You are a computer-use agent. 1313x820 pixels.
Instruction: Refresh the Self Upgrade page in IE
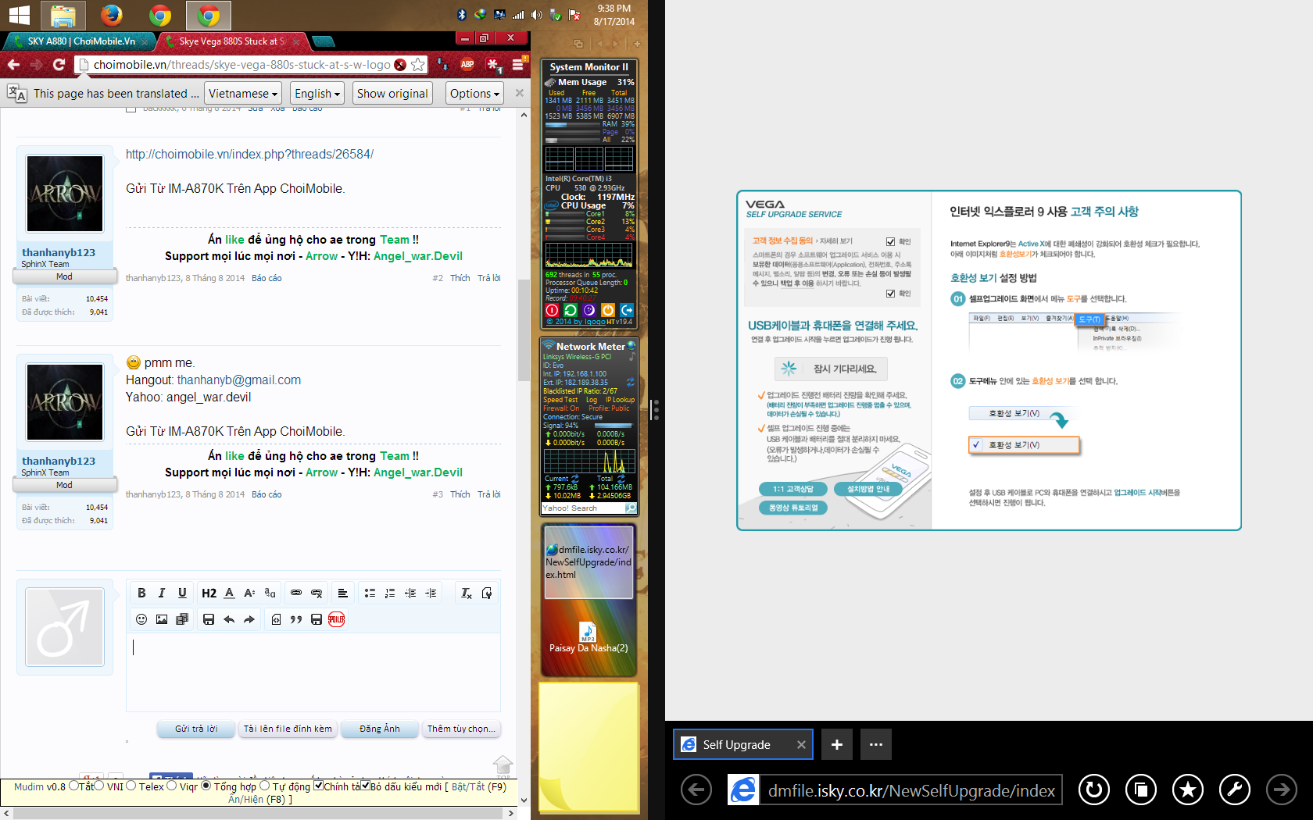tap(1094, 790)
